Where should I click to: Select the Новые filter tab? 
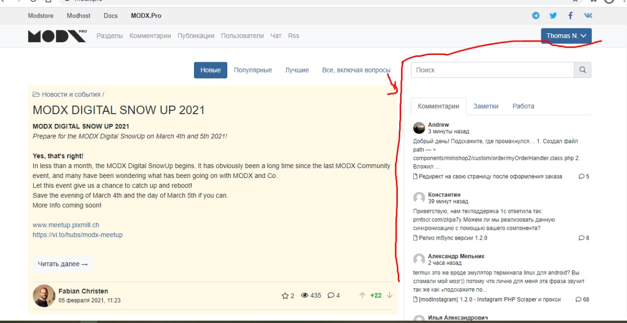point(211,70)
